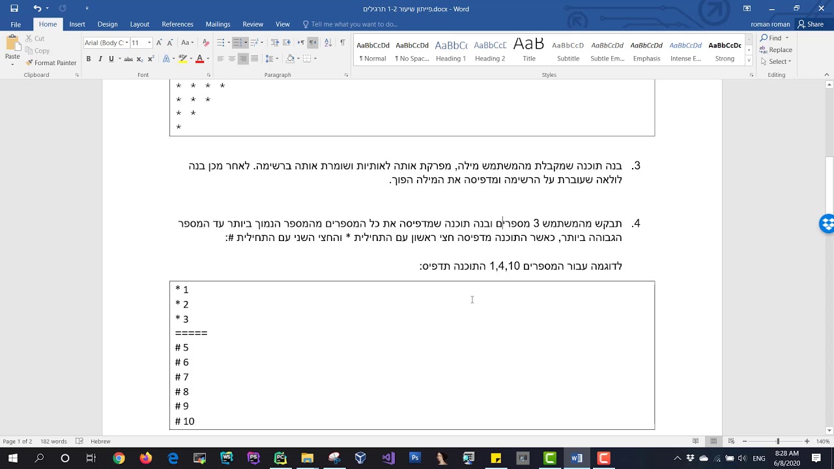This screenshot has height=469, width=834.
Task: Toggle Print Layout view button
Action: [x=713, y=442]
